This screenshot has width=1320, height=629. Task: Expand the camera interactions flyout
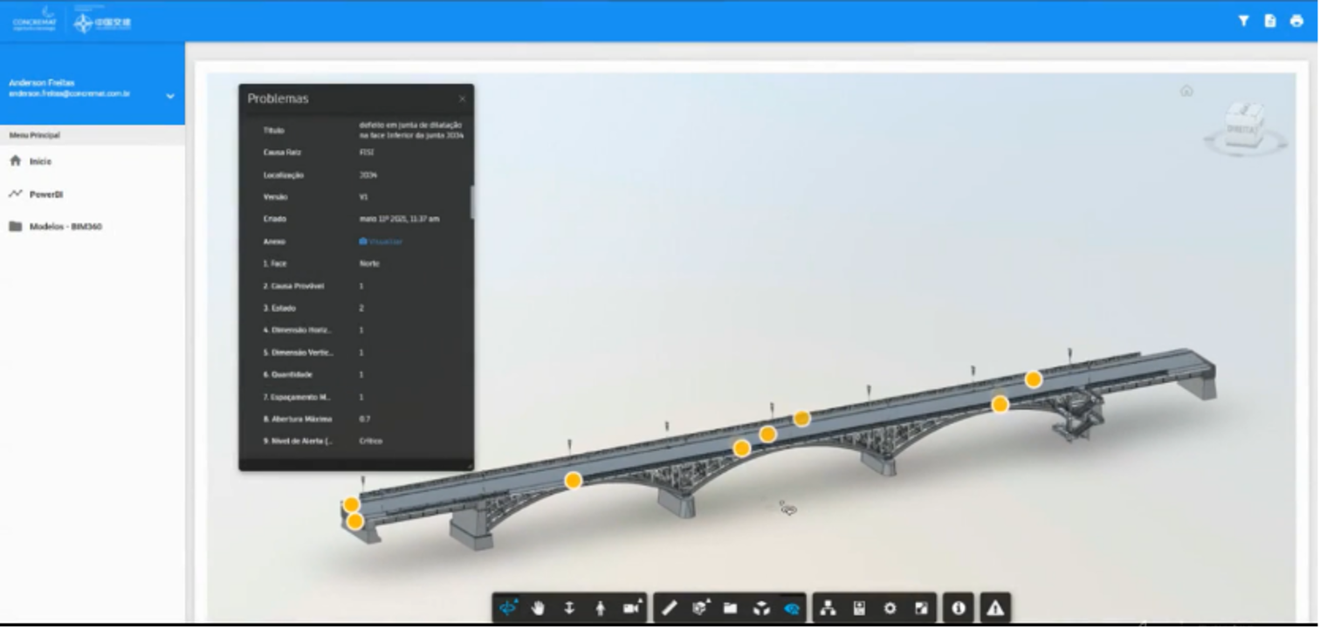point(631,608)
